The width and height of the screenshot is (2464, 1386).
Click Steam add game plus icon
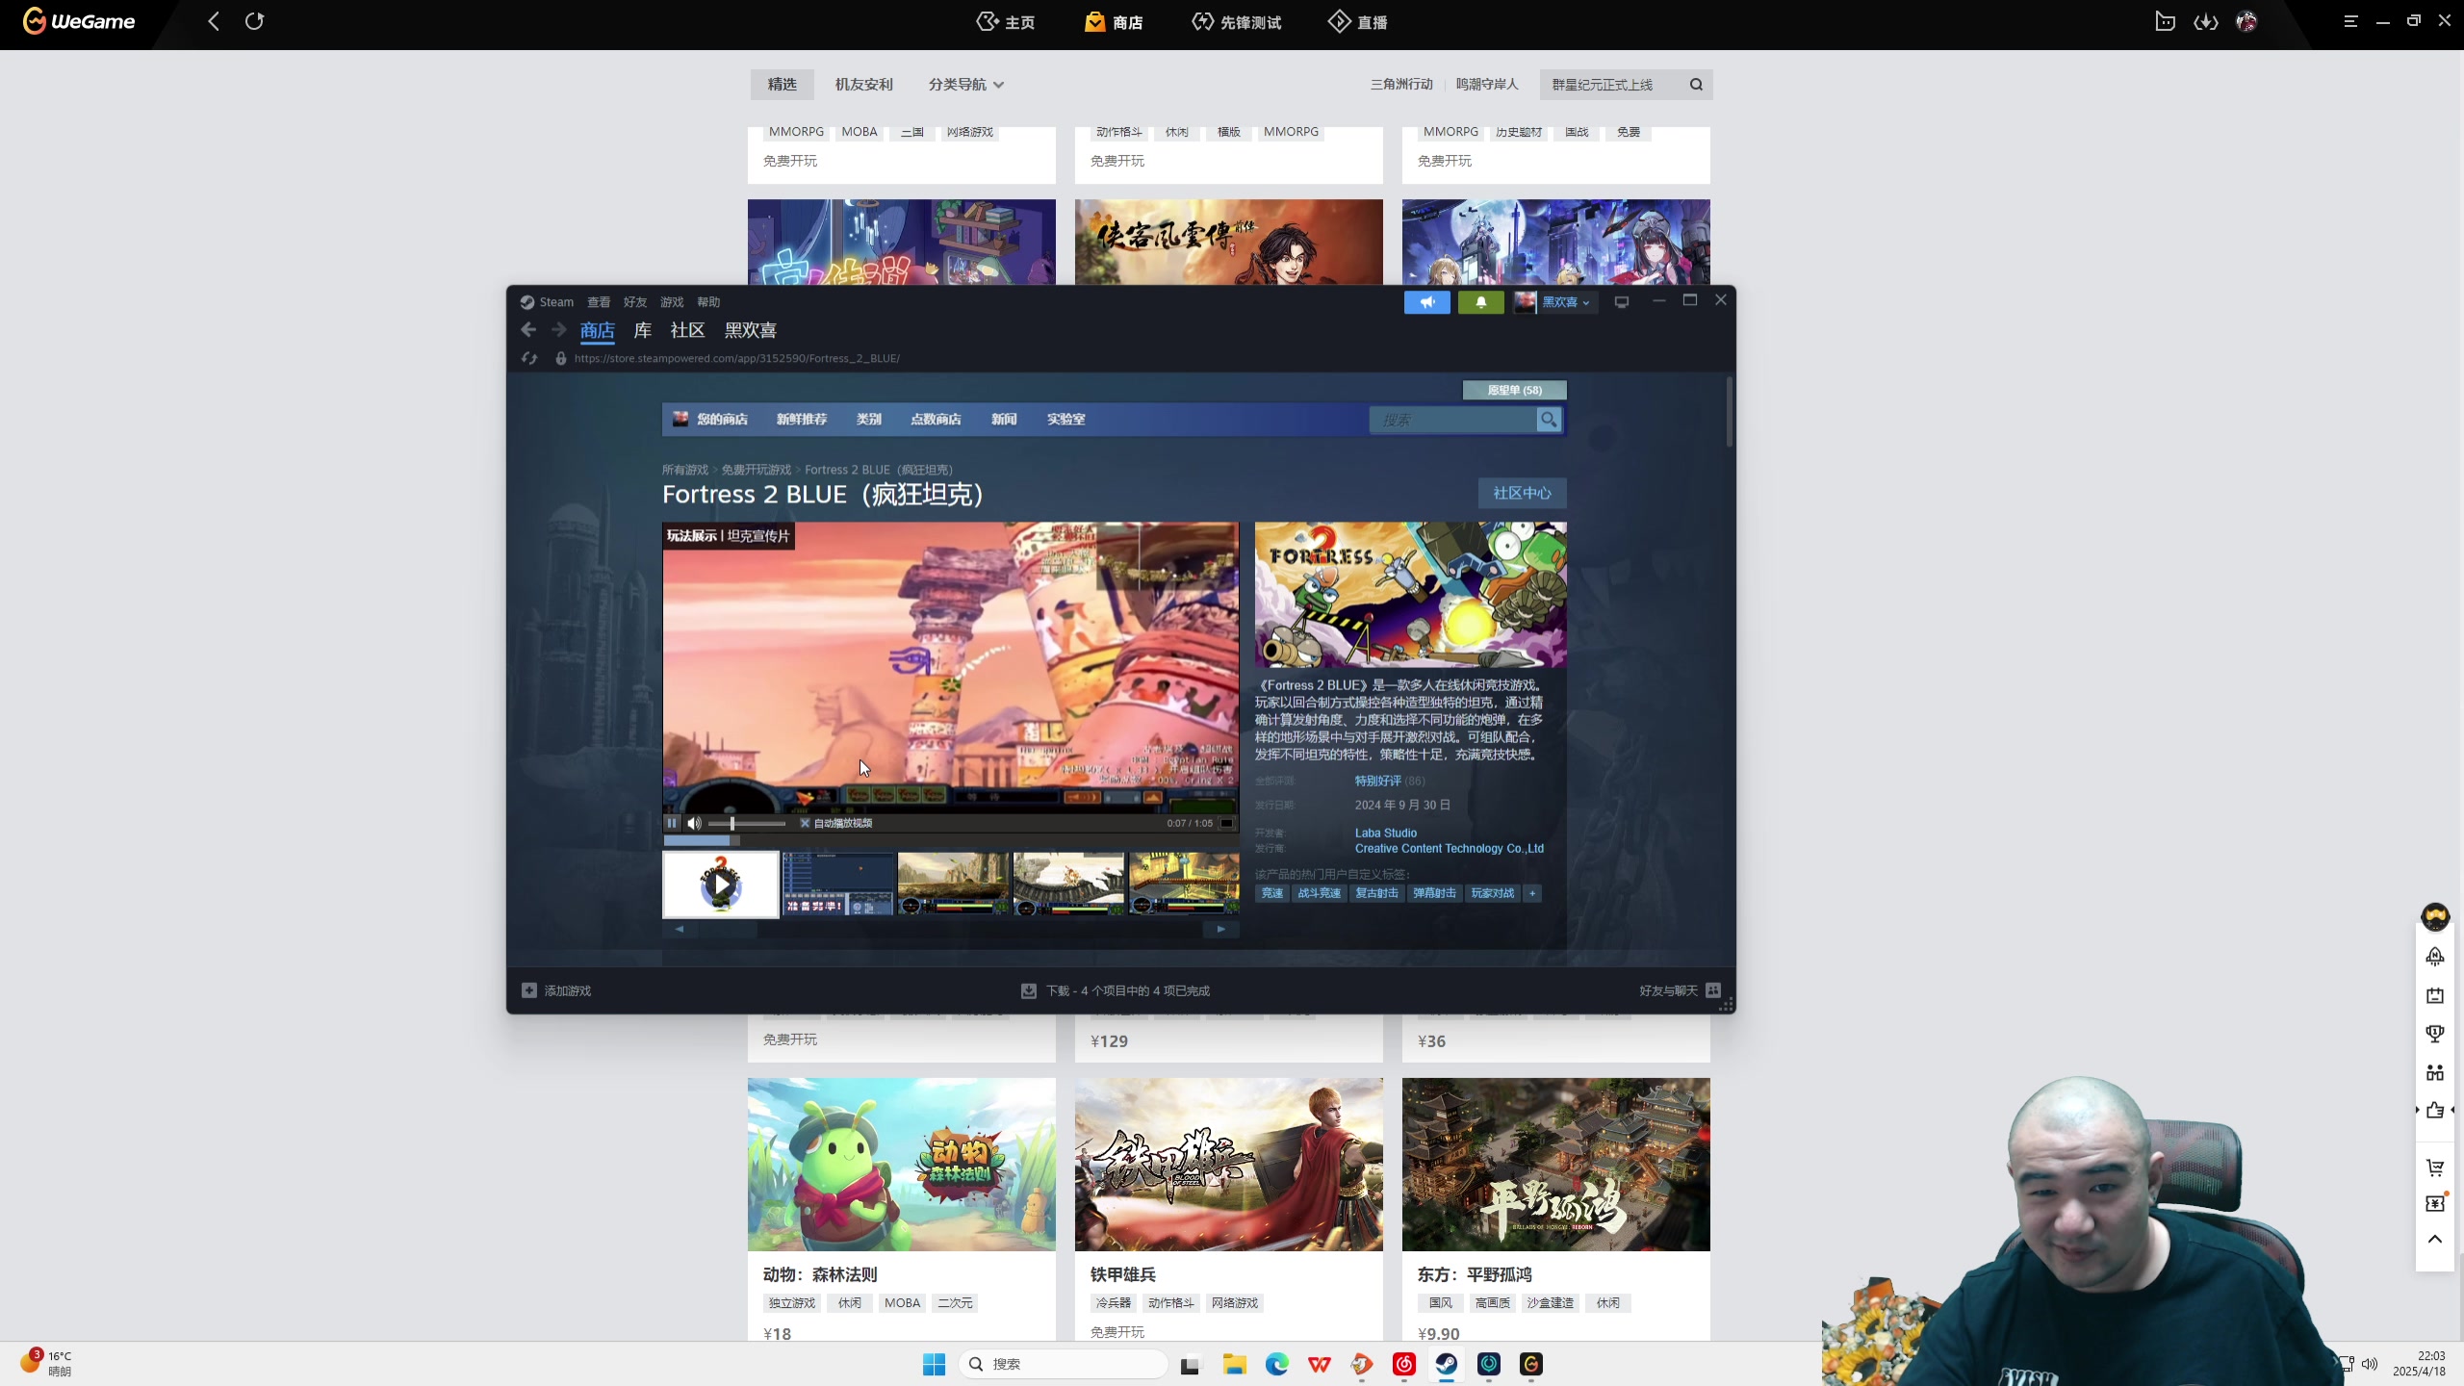point(528,990)
